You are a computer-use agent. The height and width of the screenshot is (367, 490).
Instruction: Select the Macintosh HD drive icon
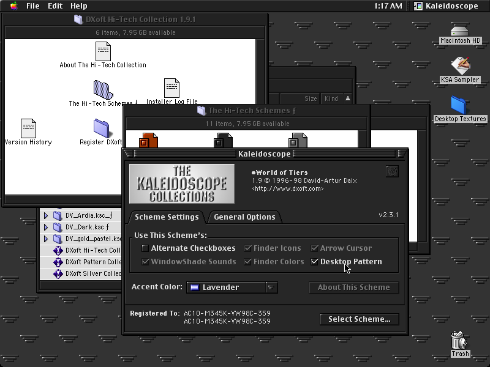(459, 31)
